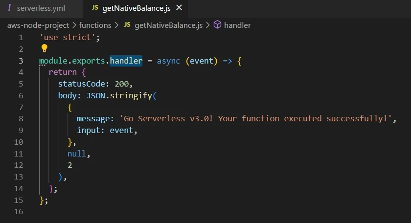Click the exclamation icon on serverless.yml tab
411x223 pixels.
[x=10, y=8]
